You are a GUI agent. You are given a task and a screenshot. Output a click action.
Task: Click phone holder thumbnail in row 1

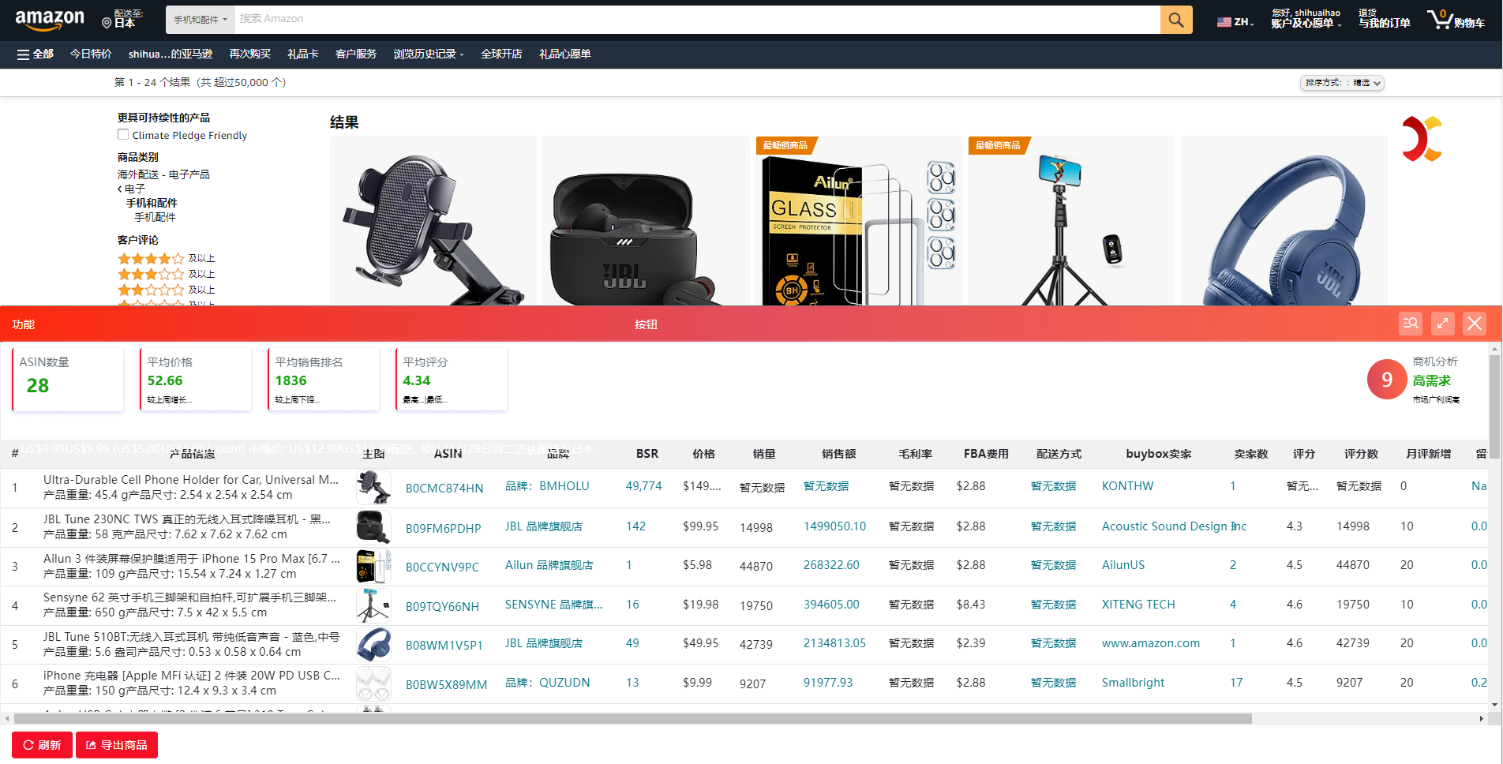[x=373, y=488]
